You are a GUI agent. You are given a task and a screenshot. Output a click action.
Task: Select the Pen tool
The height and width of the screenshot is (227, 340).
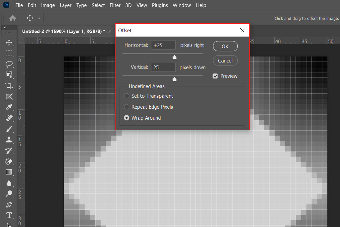(9, 205)
